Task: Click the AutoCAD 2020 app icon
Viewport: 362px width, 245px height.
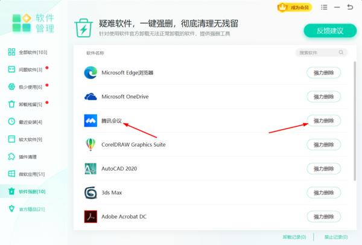Action: [x=91, y=168]
